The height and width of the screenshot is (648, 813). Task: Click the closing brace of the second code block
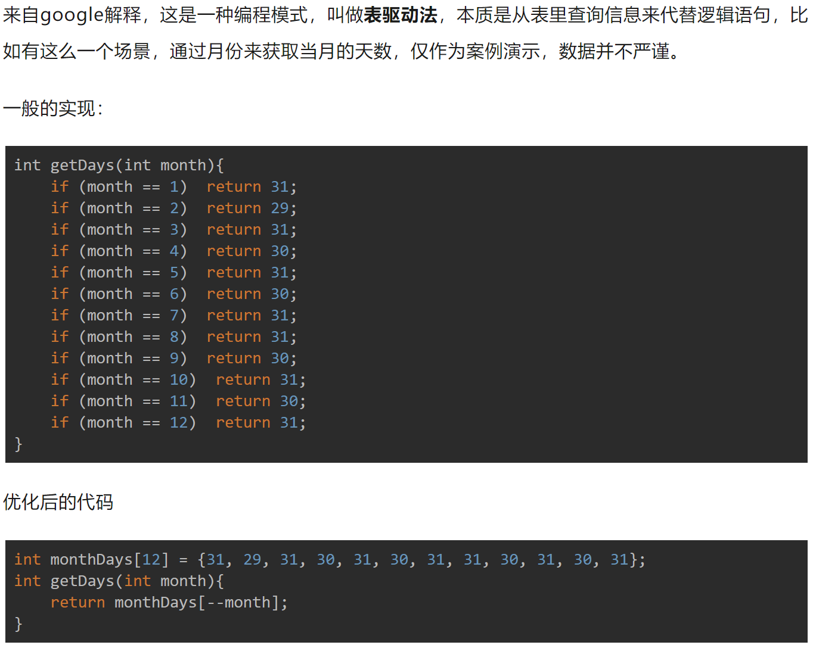(18, 624)
